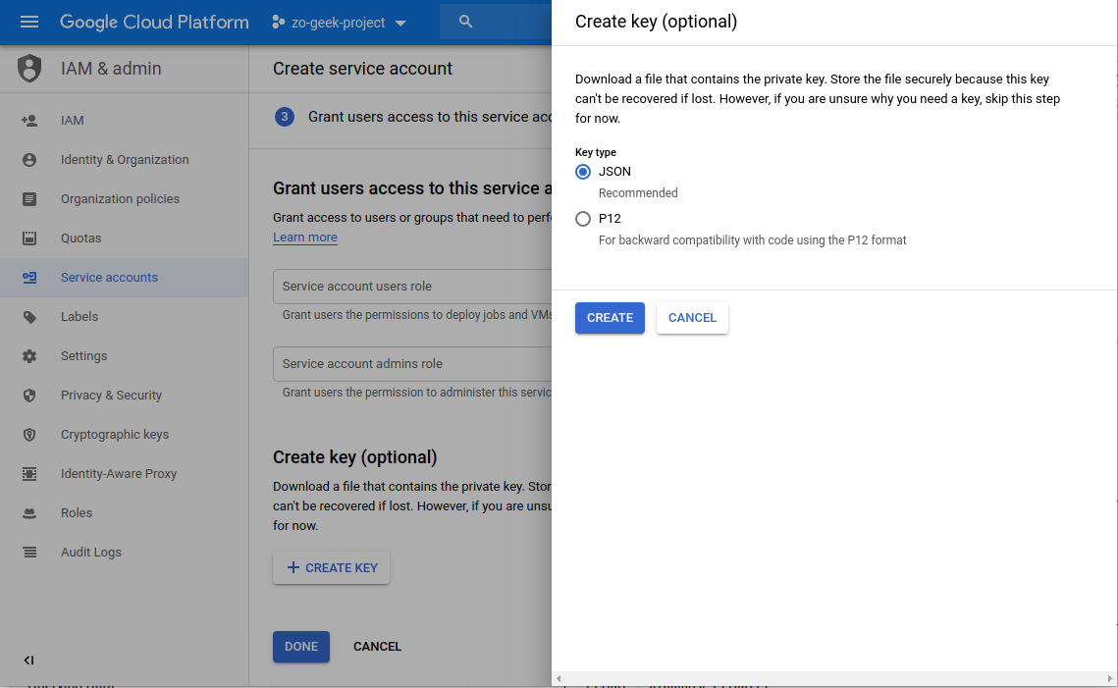The height and width of the screenshot is (688, 1118).
Task: Click the Identity-Aware Proxy icon
Action: 29,473
